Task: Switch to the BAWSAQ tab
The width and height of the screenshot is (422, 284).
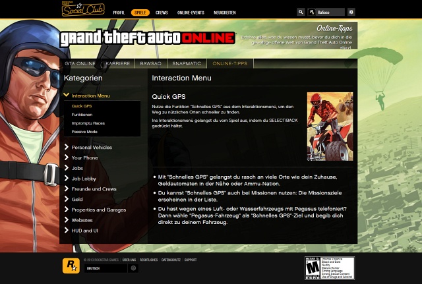Action: click(151, 63)
